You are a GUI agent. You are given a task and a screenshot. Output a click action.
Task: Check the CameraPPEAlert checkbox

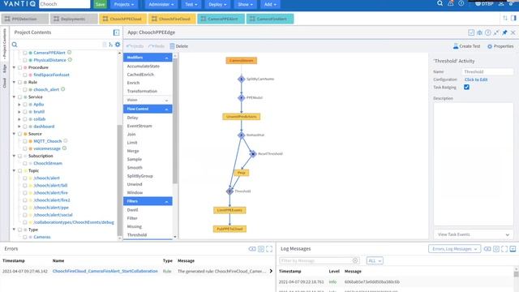tap(25, 53)
